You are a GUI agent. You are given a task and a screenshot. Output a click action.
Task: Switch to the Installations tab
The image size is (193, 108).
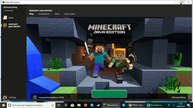click(x=44, y=14)
